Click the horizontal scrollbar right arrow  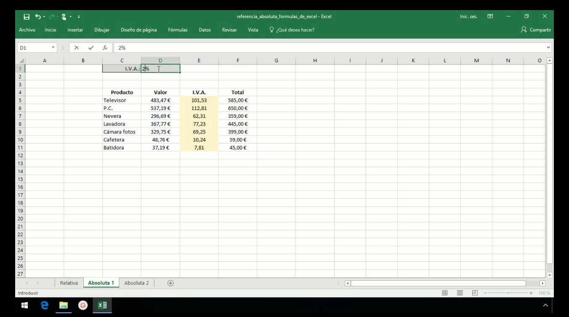click(542, 283)
